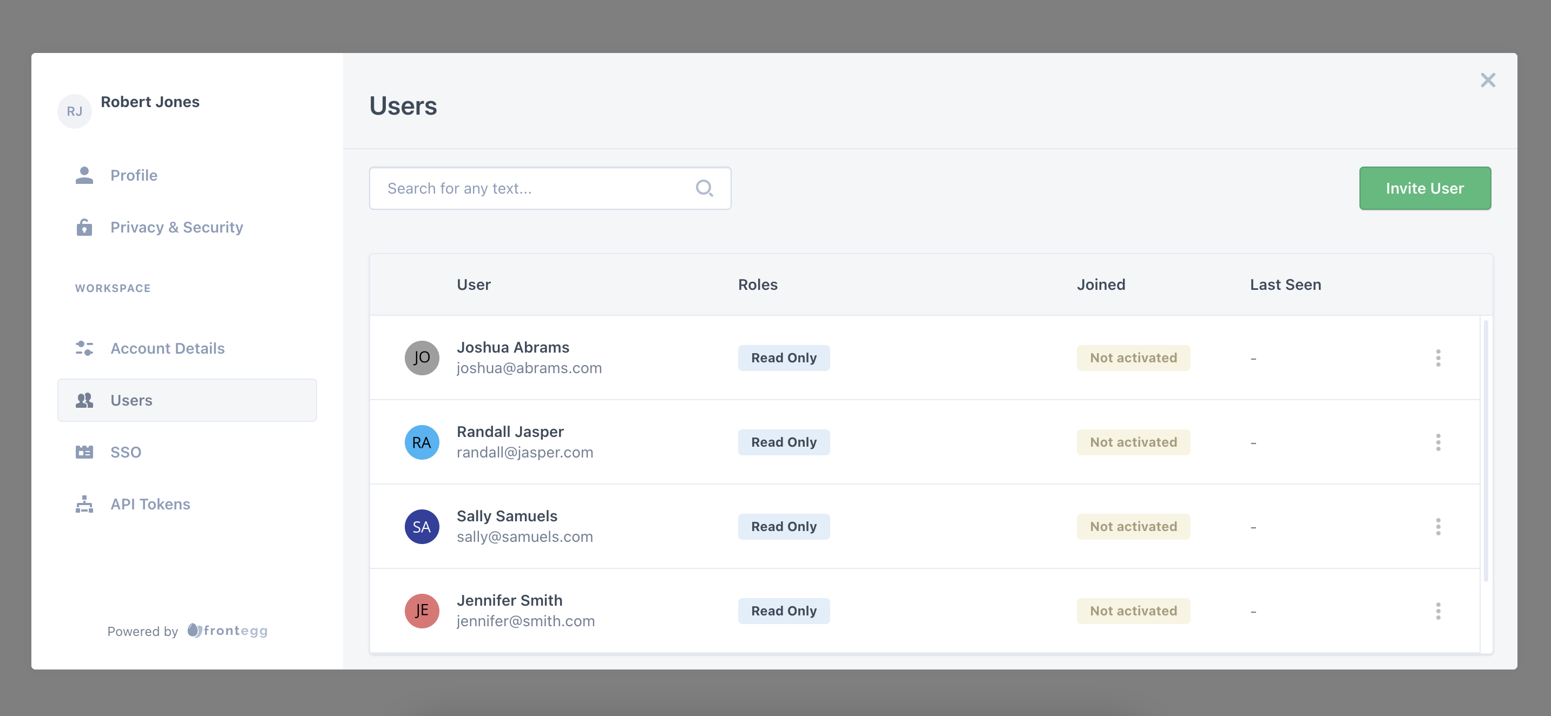Focus the 'Search for any text' field
This screenshot has width=1551, height=716.
pyautogui.click(x=530, y=188)
